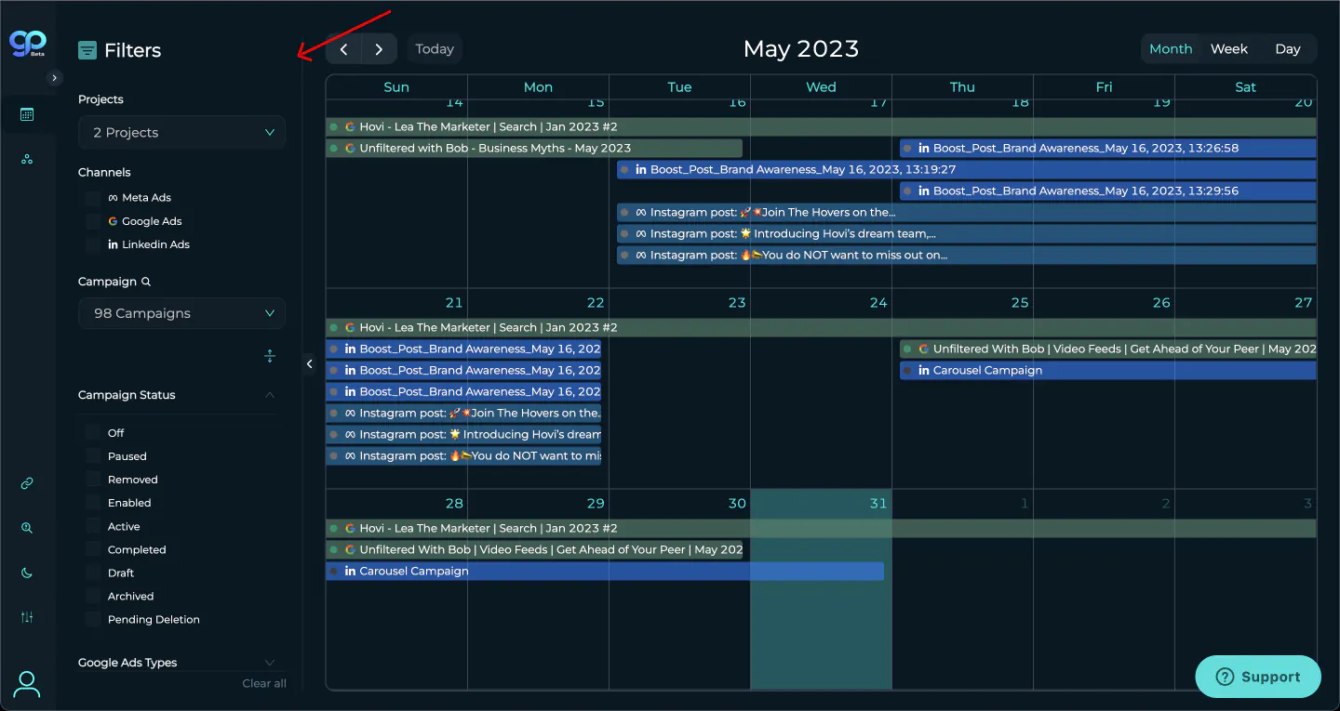Click the search icon next to Campaign
This screenshot has height=711, width=1340.
pyautogui.click(x=146, y=282)
